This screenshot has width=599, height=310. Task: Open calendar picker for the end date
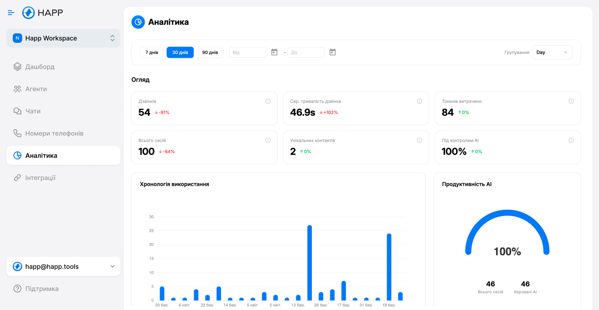(x=332, y=52)
